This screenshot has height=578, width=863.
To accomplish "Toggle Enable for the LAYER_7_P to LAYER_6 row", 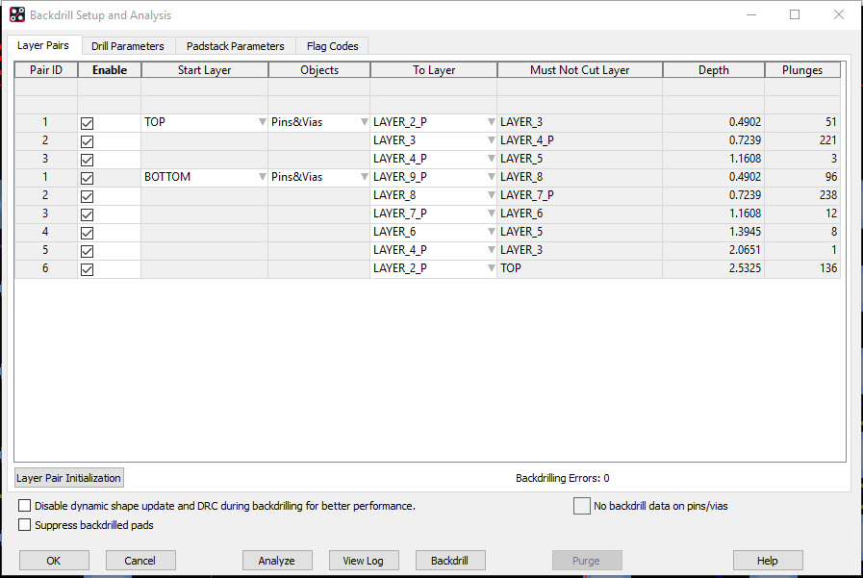I will [x=87, y=214].
